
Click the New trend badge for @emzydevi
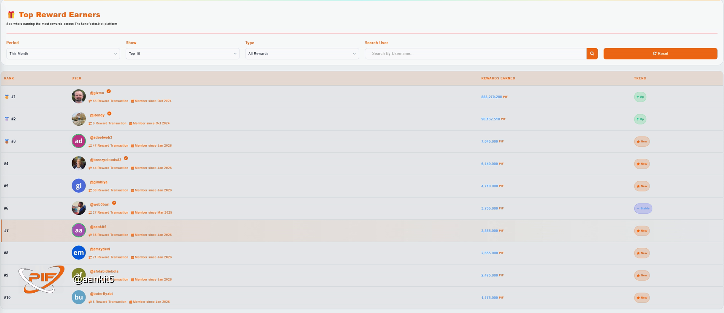(642, 253)
